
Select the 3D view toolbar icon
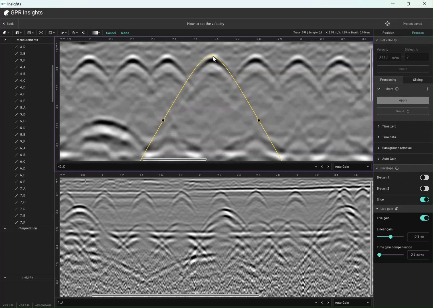click(41, 33)
